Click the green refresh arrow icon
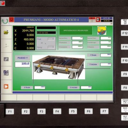The height and width of the screenshot is (128, 128). click(5, 21)
